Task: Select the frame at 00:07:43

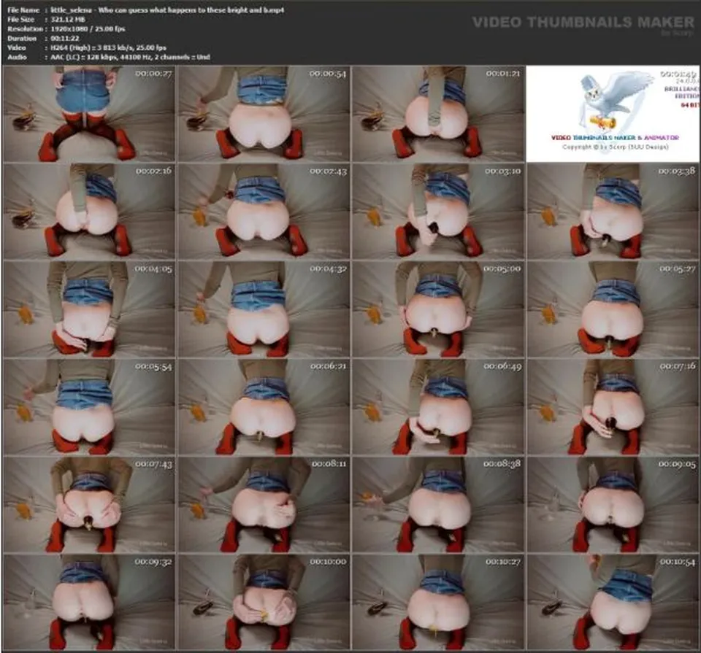Action: click(88, 505)
